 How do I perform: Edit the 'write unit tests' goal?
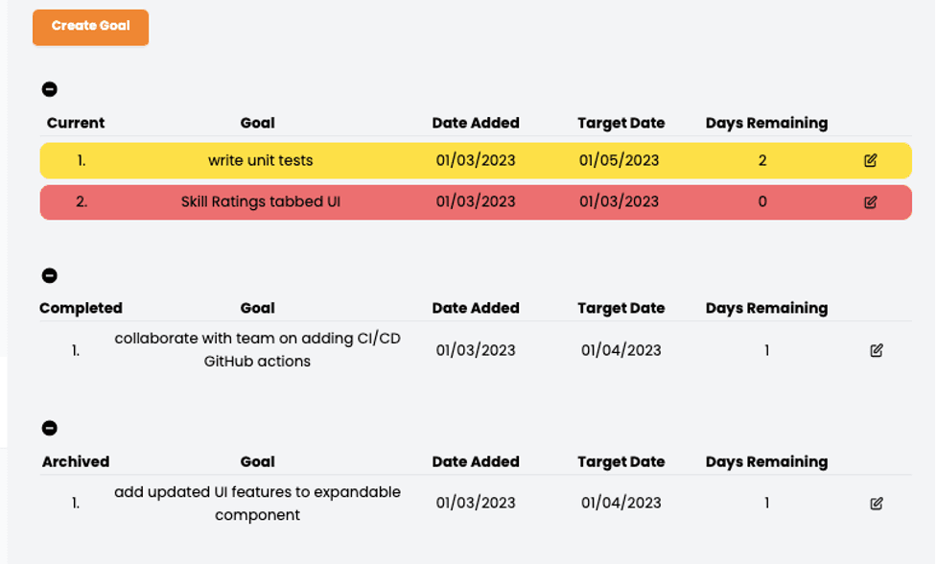click(870, 161)
